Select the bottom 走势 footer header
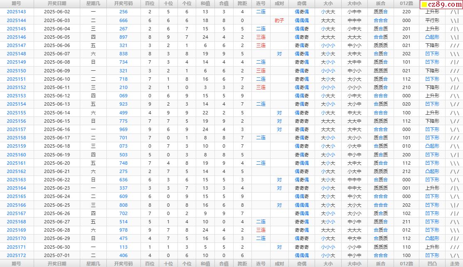Viewport: 463px width, 267px height. [454, 263]
